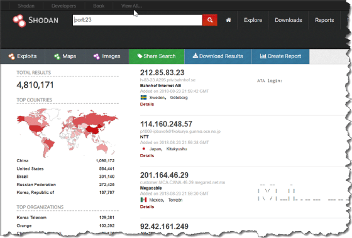Image resolution: width=352 pixels, height=238 pixels.
Task: Open the Downloads menu item
Action: (289, 20)
